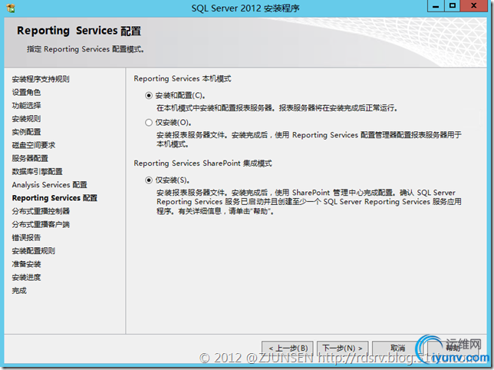Select the 安装和配置(C) radio button

[149, 95]
